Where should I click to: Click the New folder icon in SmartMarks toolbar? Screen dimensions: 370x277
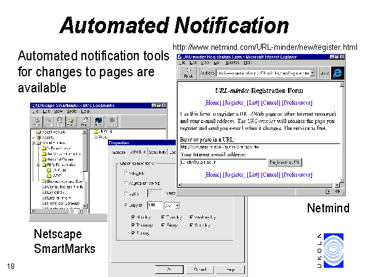[71, 121]
